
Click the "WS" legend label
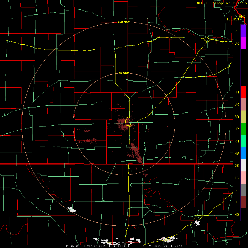coord(237,153)
